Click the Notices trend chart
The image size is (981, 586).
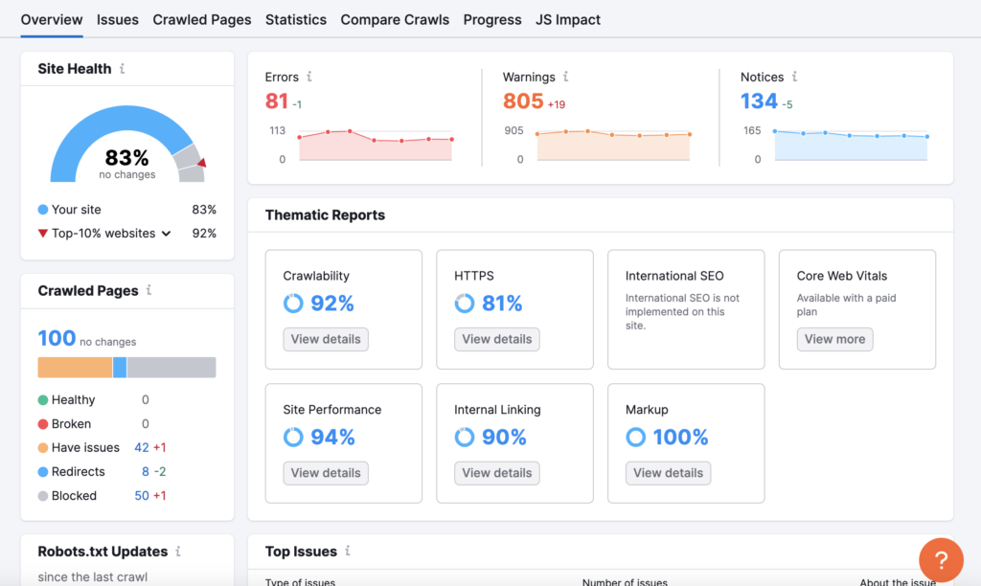coord(851,145)
